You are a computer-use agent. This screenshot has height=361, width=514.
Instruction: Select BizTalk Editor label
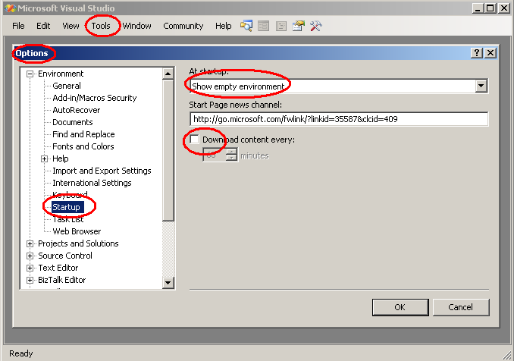(x=62, y=280)
